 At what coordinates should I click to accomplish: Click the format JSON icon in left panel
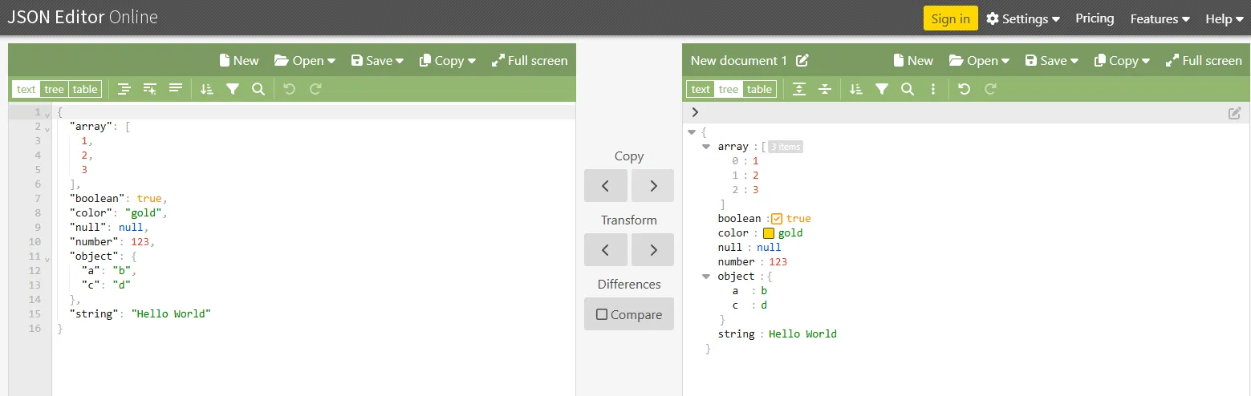(x=124, y=89)
